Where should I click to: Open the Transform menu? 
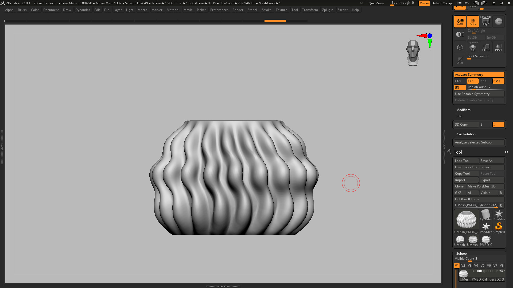coord(310,10)
